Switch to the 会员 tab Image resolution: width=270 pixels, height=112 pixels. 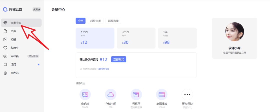(80, 21)
